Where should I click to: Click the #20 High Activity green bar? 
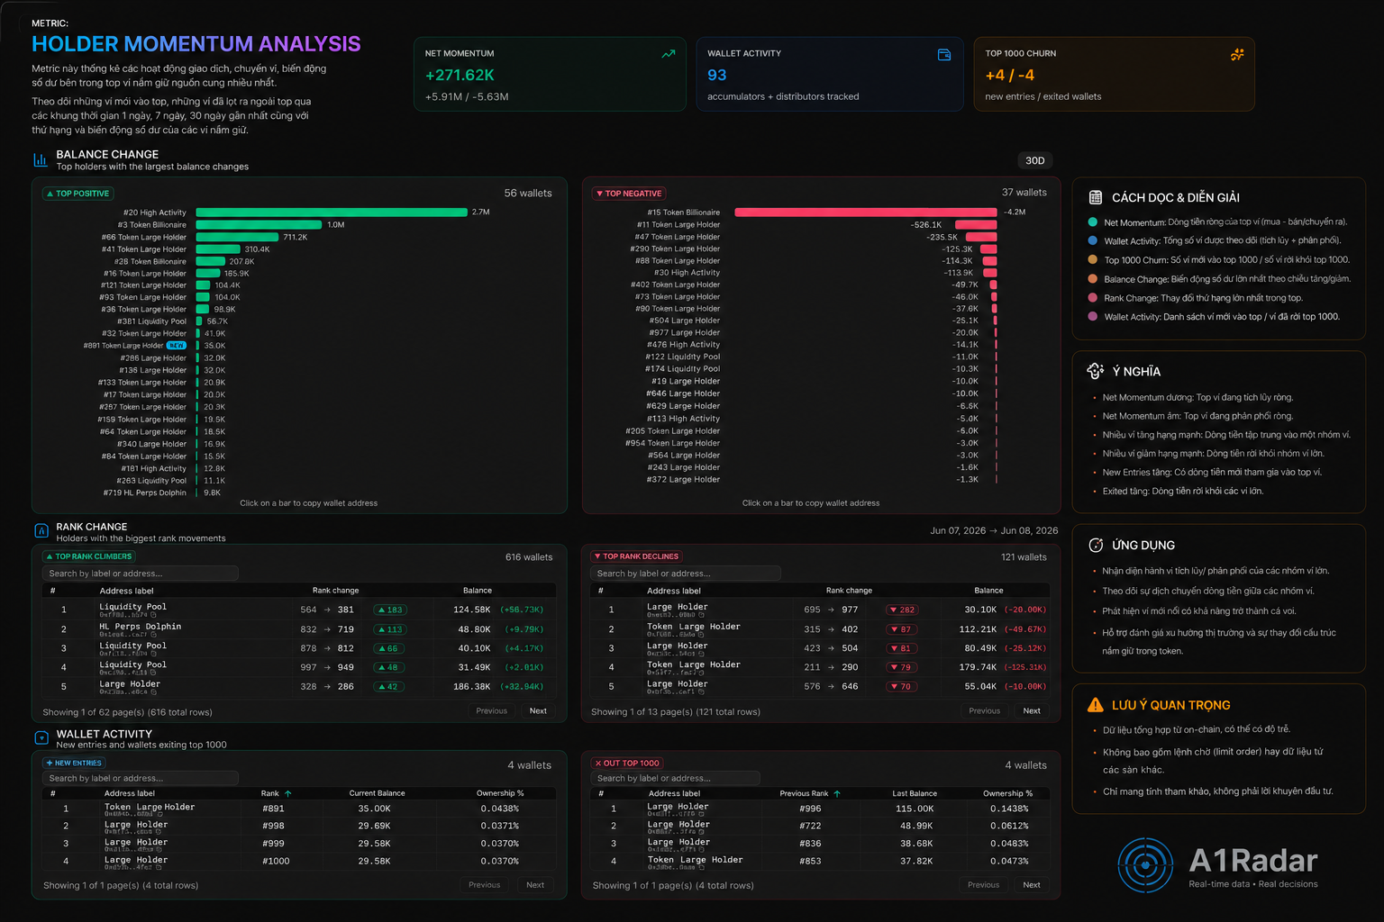coord(332,212)
